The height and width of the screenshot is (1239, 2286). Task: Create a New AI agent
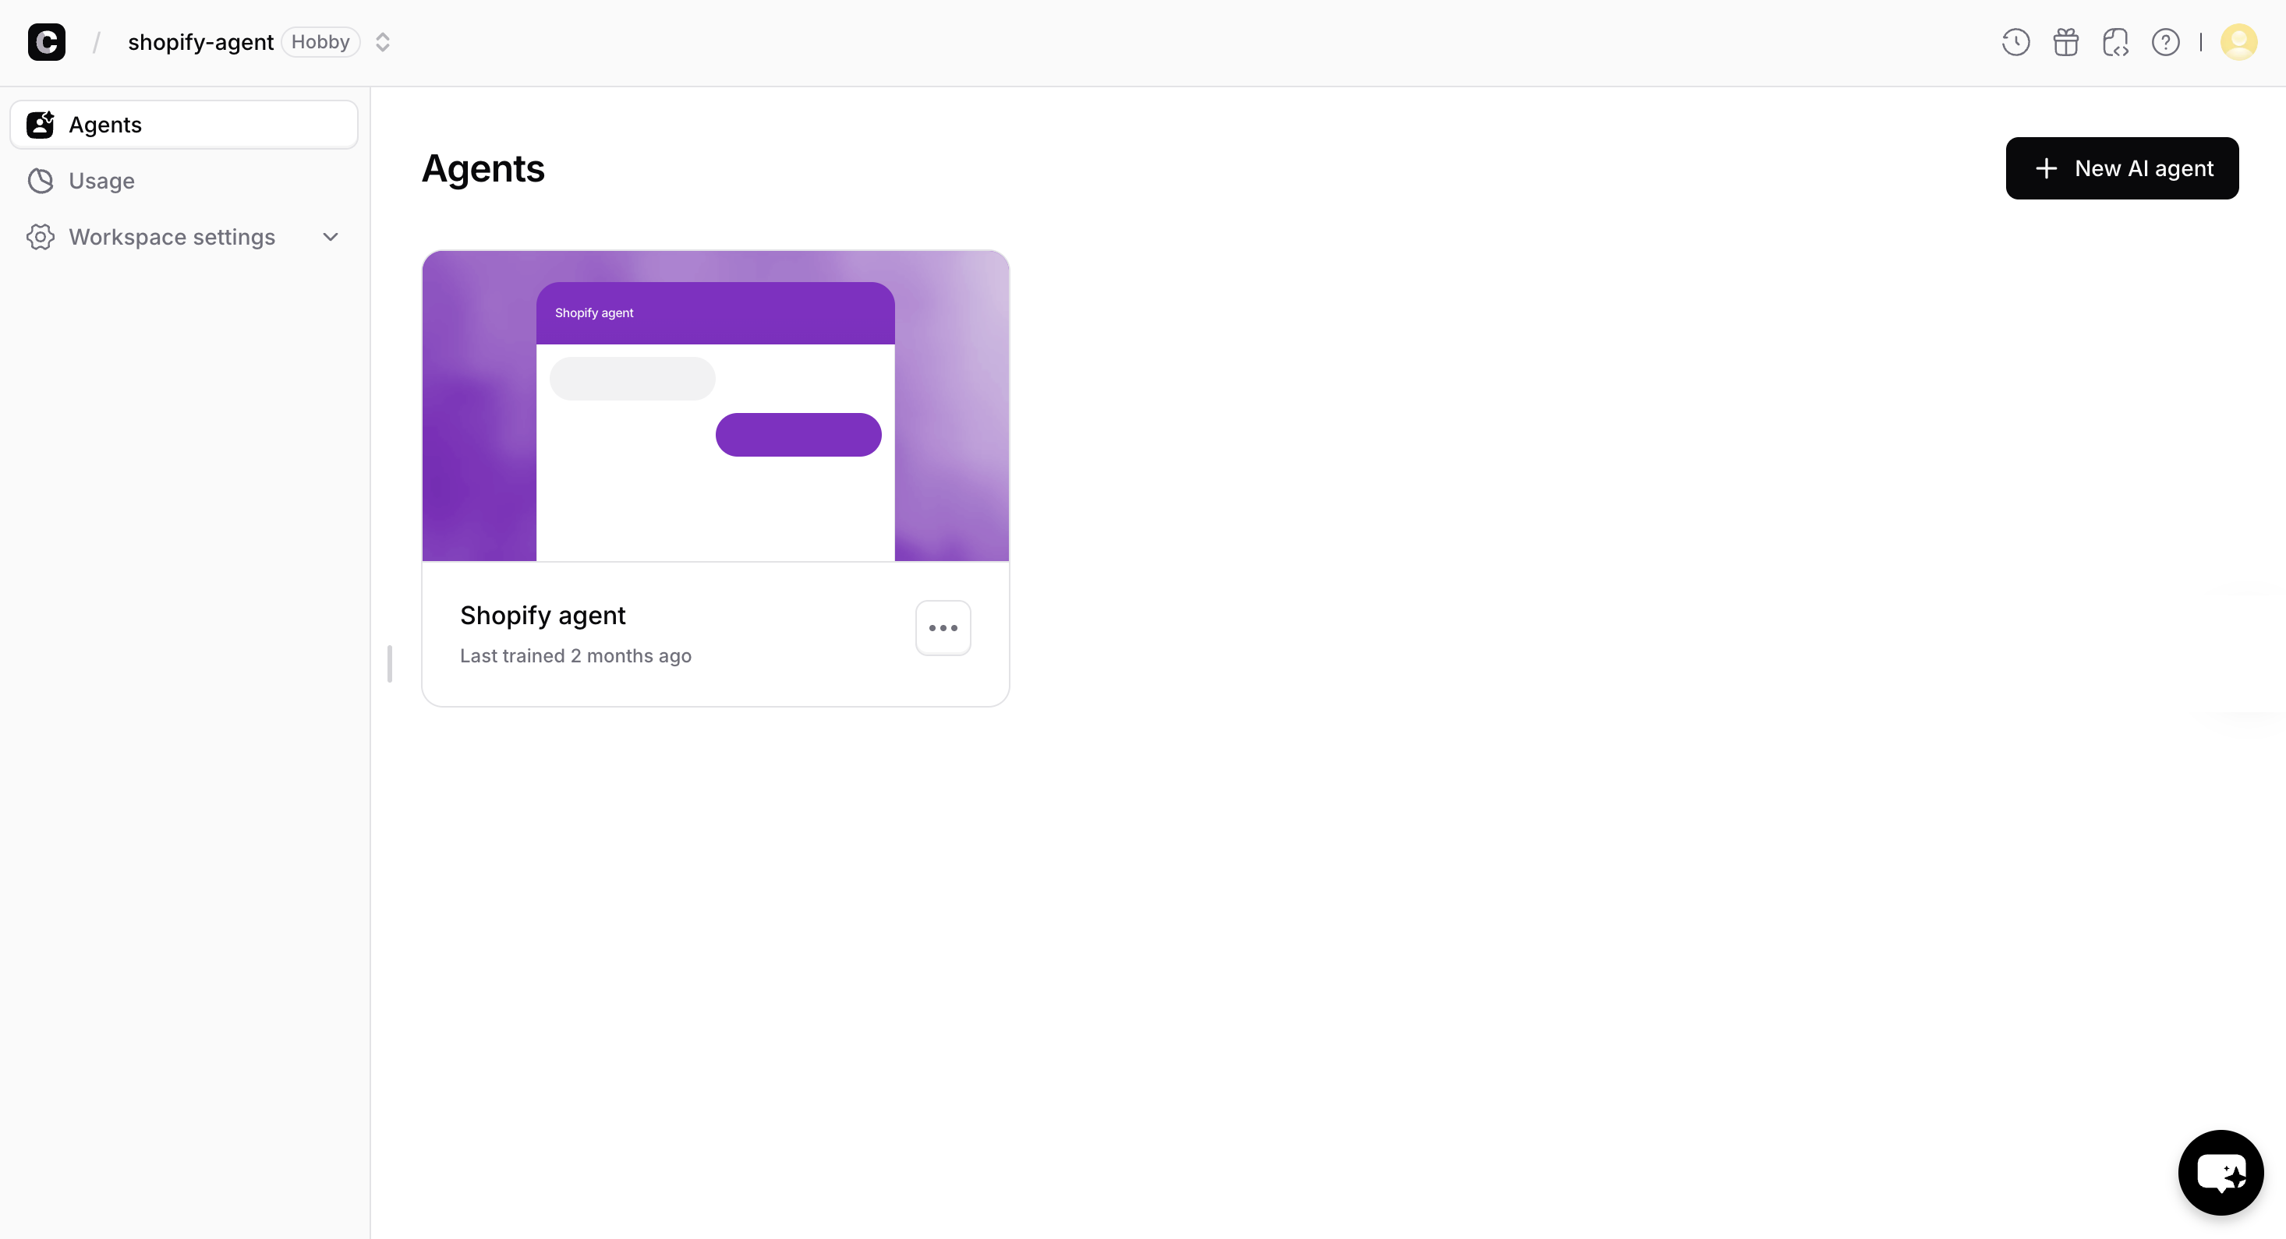point(2121,168)
